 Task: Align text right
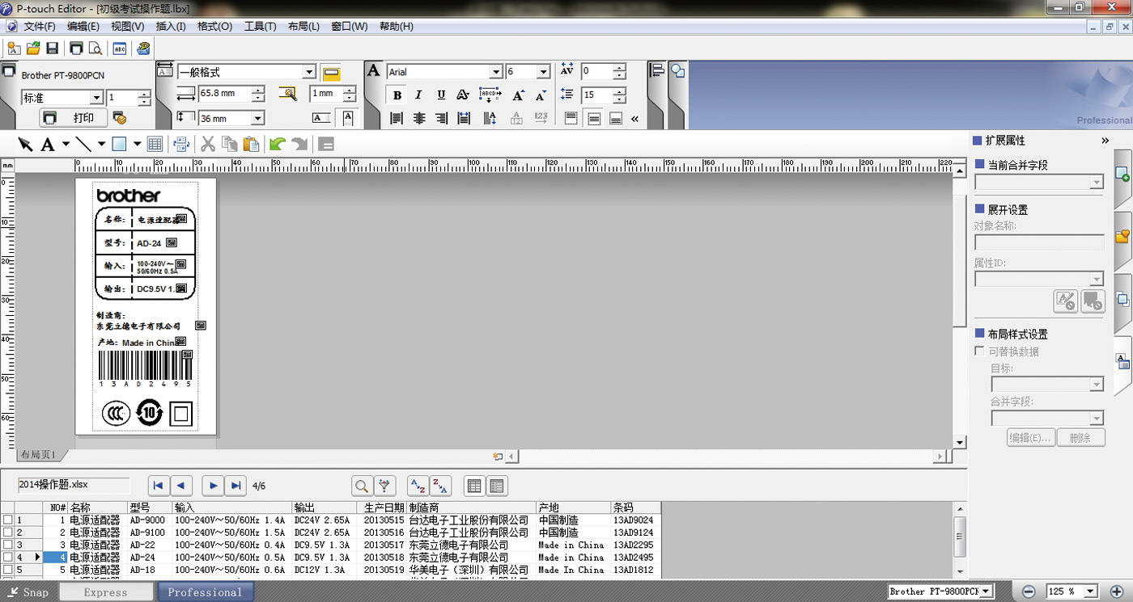click(x=441, y=118)
